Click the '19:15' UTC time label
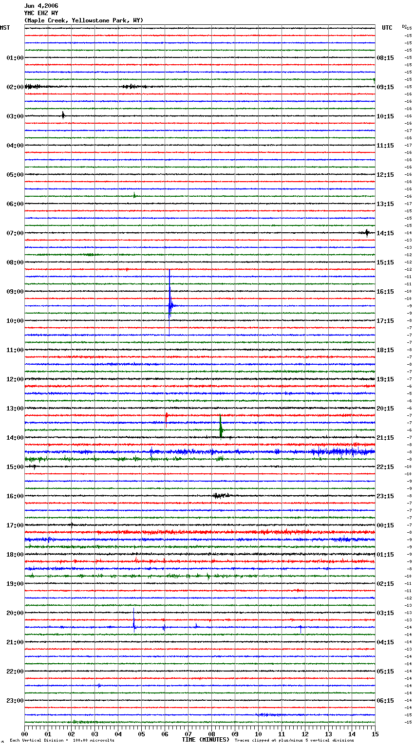This screenshot has width=414, height=747. (x=385, y=379)
